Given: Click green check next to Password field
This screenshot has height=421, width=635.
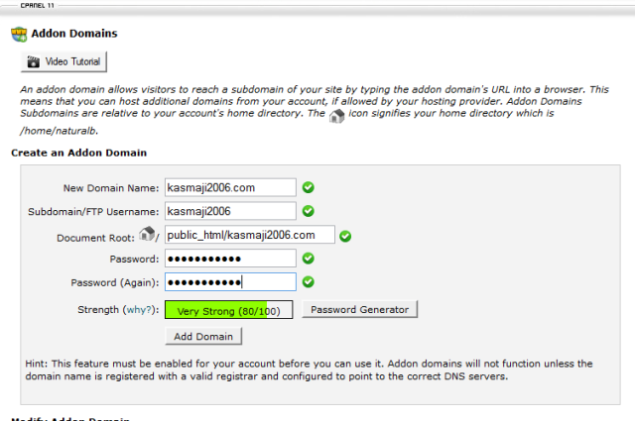Looking at the screenshot, I should click(x=309, y=258).
